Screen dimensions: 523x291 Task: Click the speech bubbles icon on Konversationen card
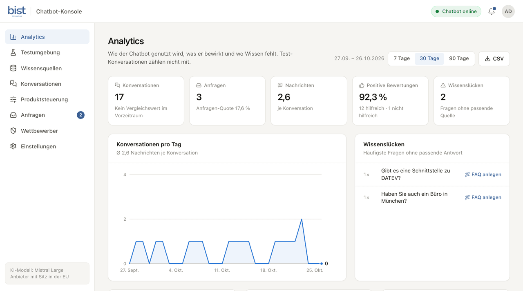point(118,85)
